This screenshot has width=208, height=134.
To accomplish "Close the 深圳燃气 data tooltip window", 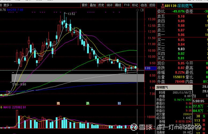I will pos(190,87).
